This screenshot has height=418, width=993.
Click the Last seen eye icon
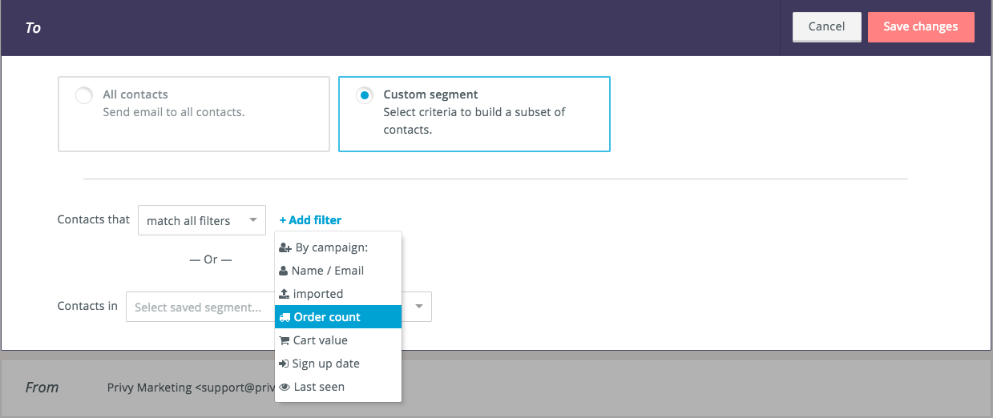pyautogui.click(x=285, y=388)
